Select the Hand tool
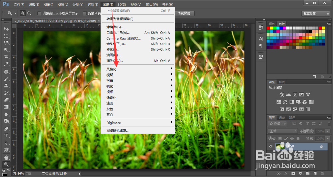This screenshot has height=177, width=333. point(6,157)
